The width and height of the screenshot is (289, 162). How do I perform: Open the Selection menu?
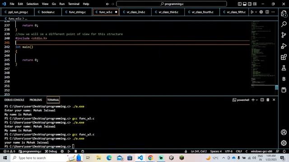pyautogui.click(x=33, y=4)
